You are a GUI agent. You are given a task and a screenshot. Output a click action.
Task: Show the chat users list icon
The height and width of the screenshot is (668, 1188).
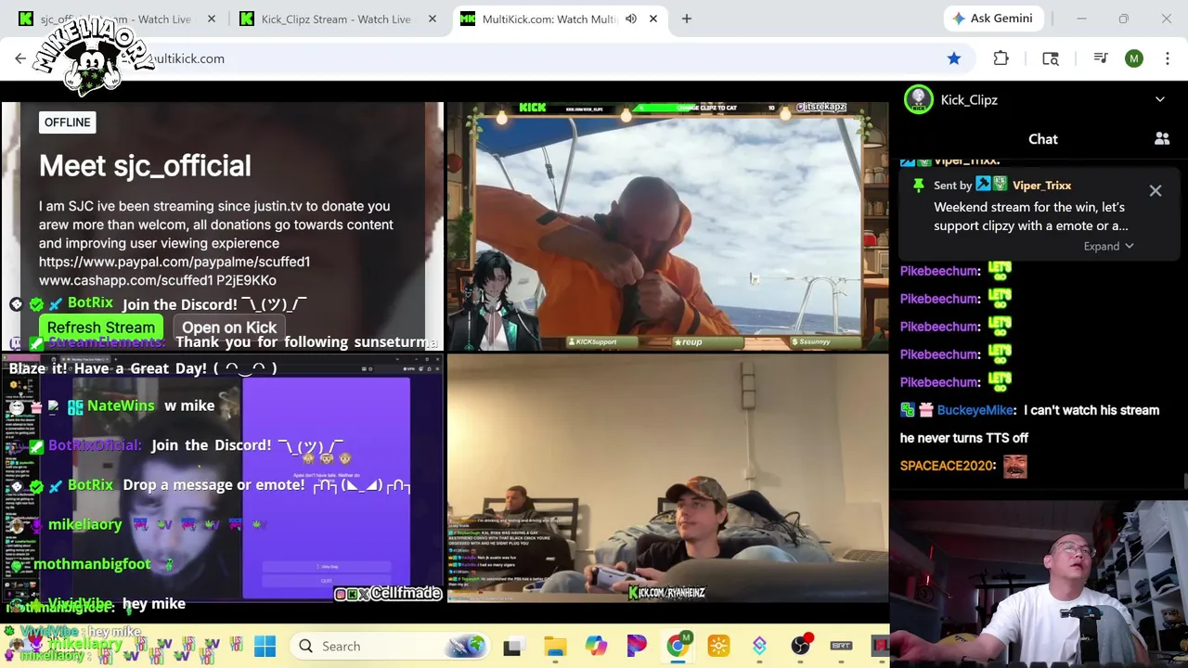(1162, 139)
